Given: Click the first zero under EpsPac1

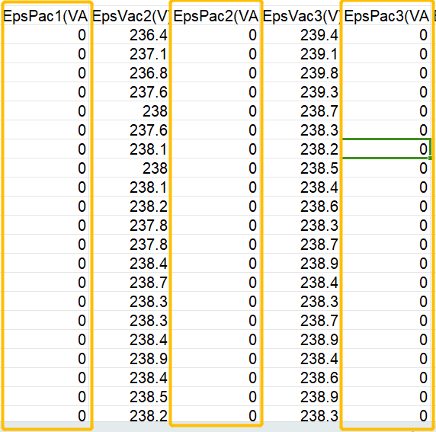Looking at the screenshot, I should [46, 35].
